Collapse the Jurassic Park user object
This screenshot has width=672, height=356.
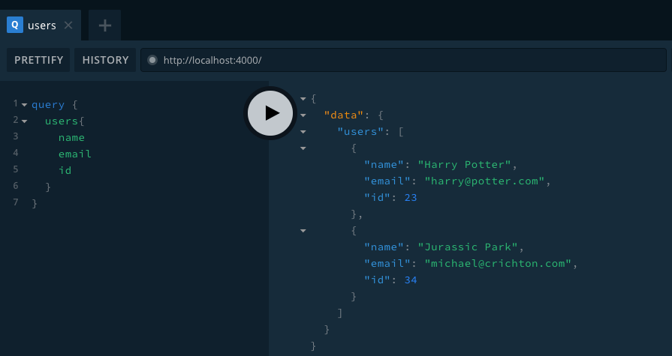[x=303, y=231]
